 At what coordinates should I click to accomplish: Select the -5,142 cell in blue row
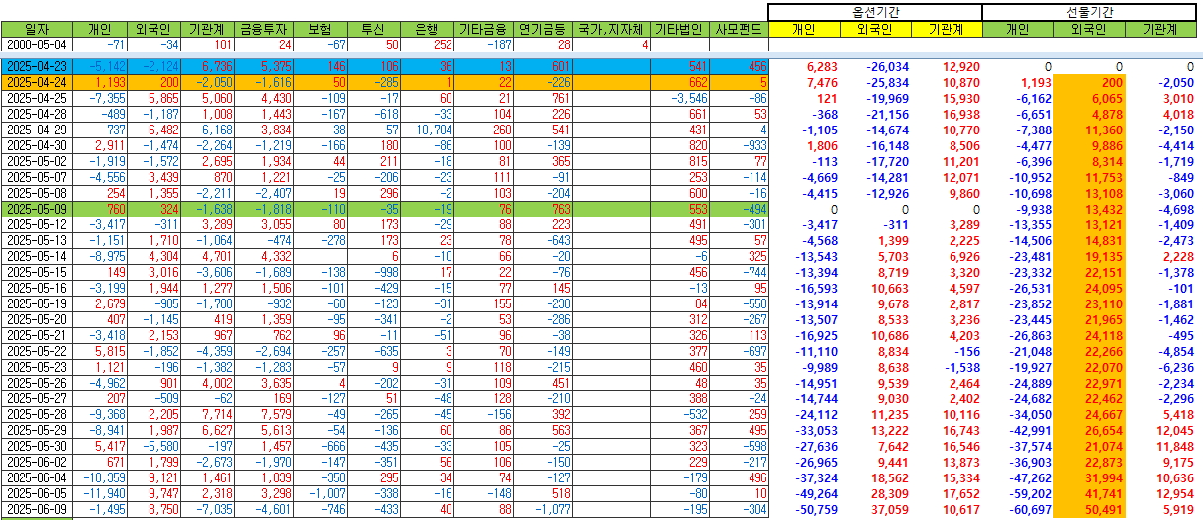tap(102, 65)
